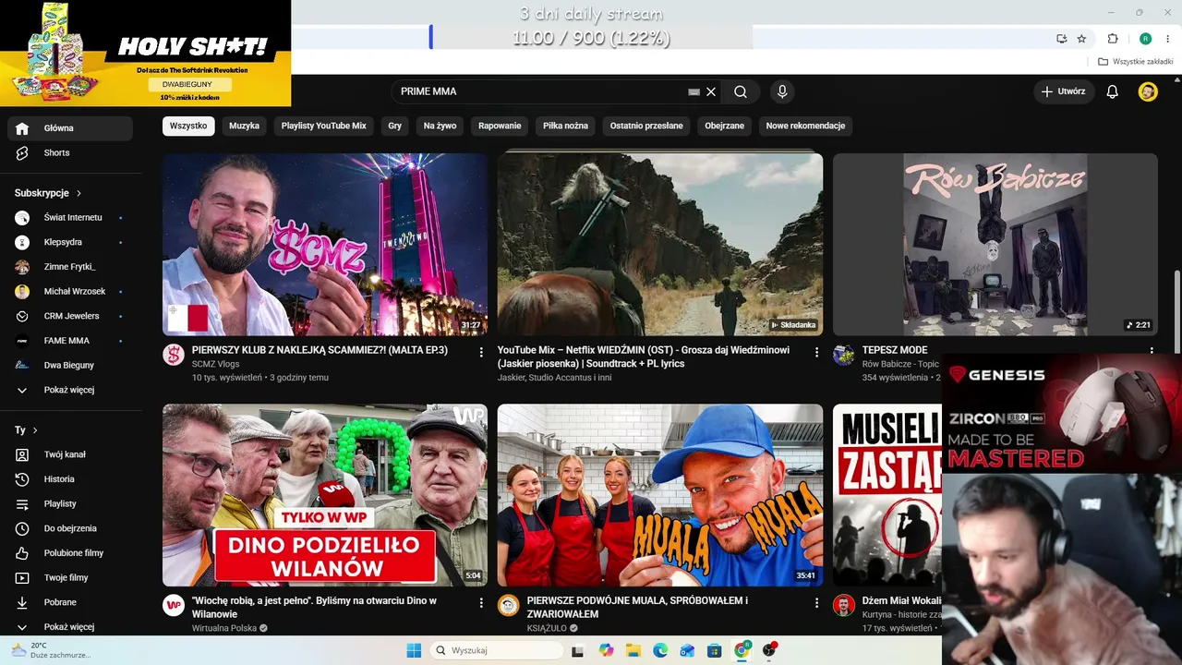Open the Rów Babicze channel avatar

pos(844,355)
